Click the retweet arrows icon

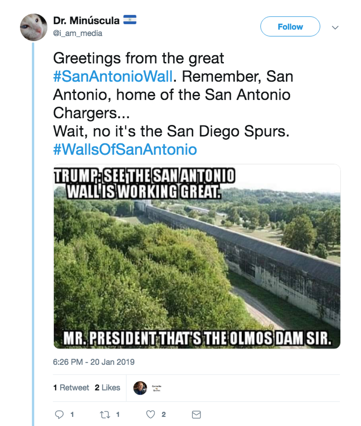[x=105, y=415]
